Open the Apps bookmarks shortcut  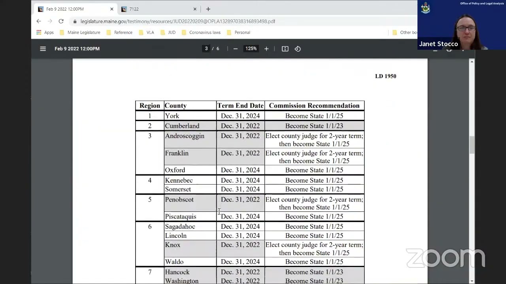(45, 32)
